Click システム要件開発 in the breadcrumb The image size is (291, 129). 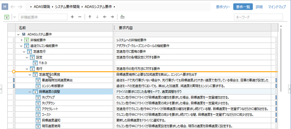(x=68, y=7)
